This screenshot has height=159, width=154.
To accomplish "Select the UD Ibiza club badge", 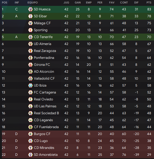I will (30, 85).
